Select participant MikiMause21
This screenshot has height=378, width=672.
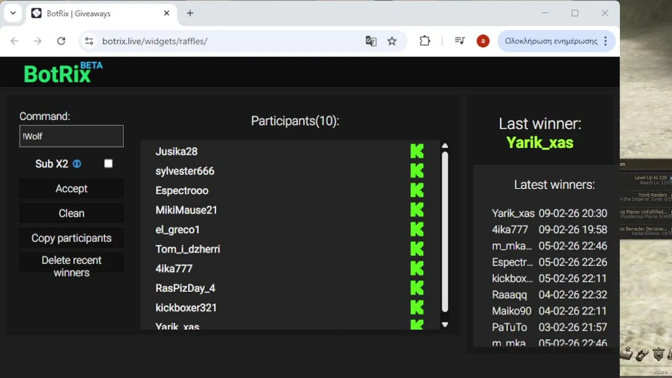[186, 210]
